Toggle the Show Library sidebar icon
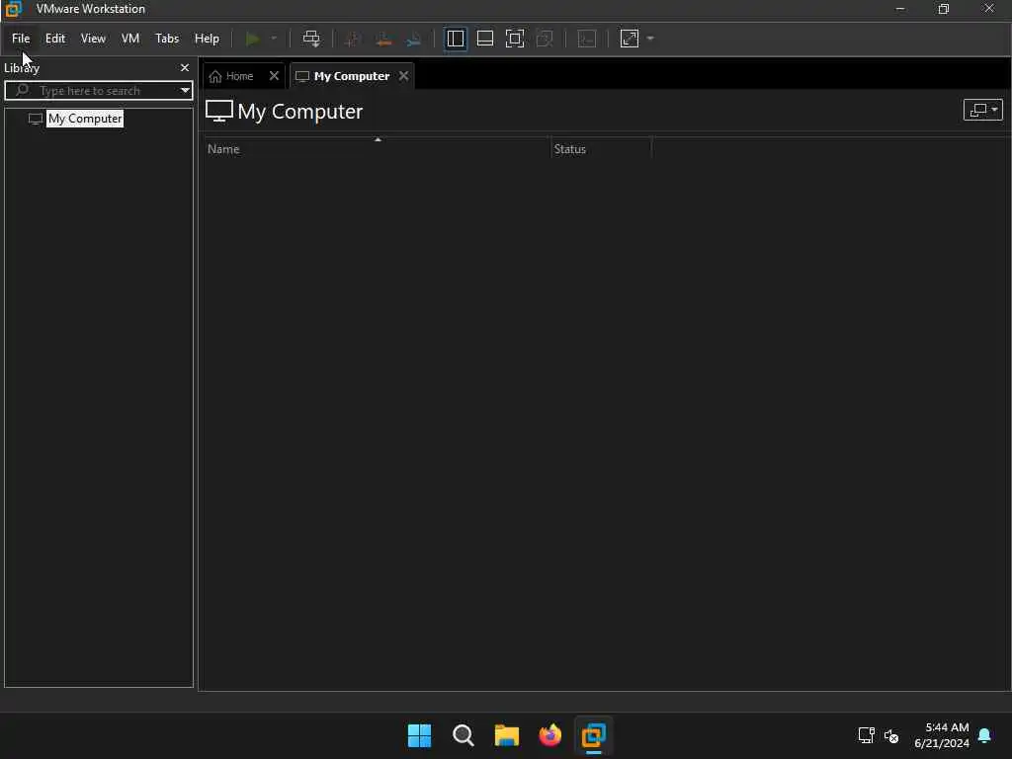This screenshot has width=1012, height=759. pos(455,39)
